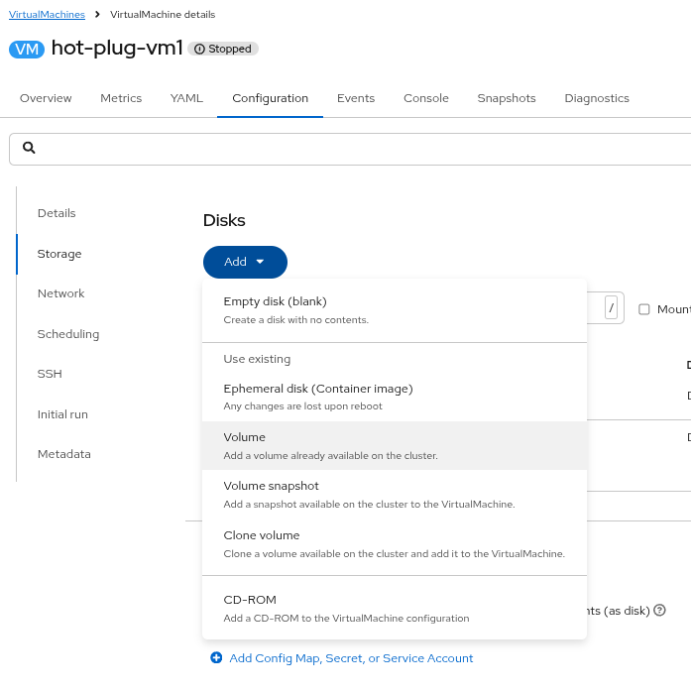Click the help icon beside 'as disk'

coord(659,611)
